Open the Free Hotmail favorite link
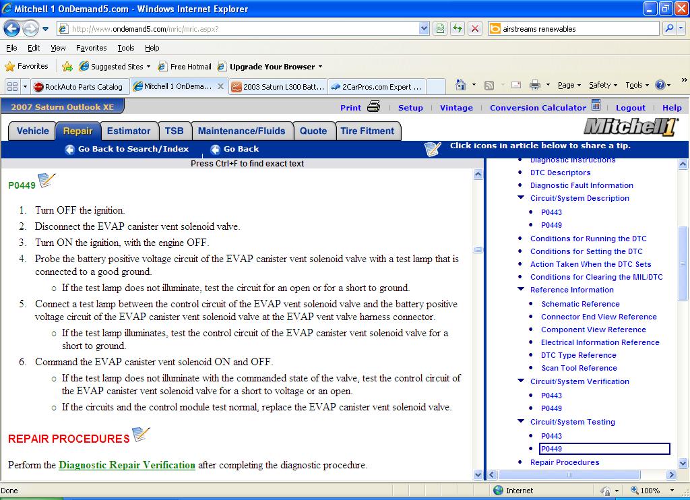The height and width of the screenshot is (500, 690). click(x=185, y=67)
